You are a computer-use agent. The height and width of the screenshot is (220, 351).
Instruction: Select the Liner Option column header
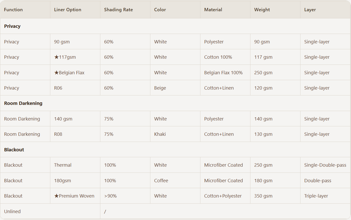(75, 10)
